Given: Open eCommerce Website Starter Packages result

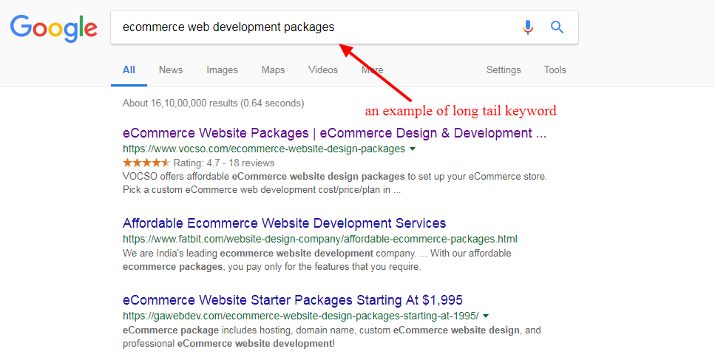Looking at the screenshot, I should 293,300.
